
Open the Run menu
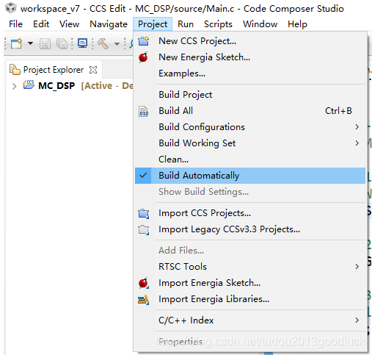[x=186, y=24]
